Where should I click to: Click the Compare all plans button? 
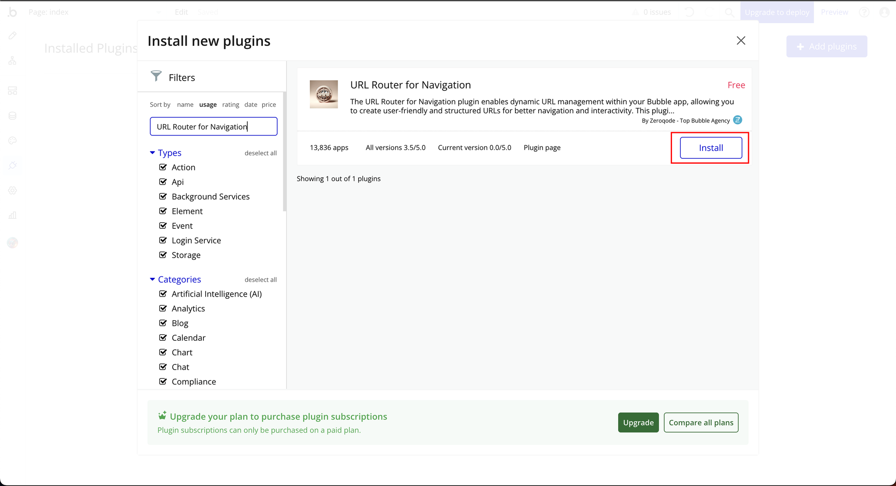click(701, 423)
